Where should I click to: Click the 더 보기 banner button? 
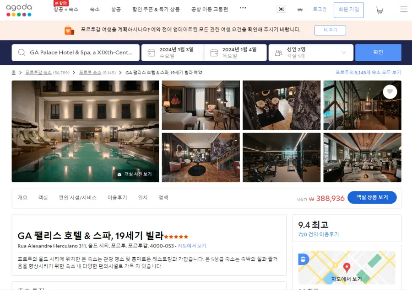point(330,30)
